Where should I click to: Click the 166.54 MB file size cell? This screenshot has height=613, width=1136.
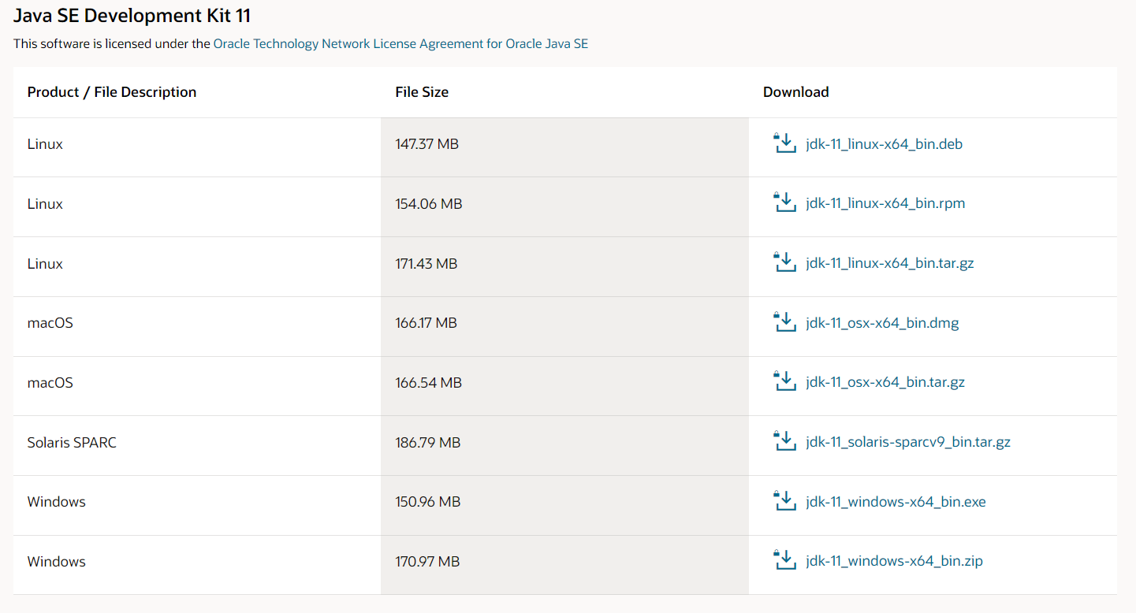tap(564, 386)
